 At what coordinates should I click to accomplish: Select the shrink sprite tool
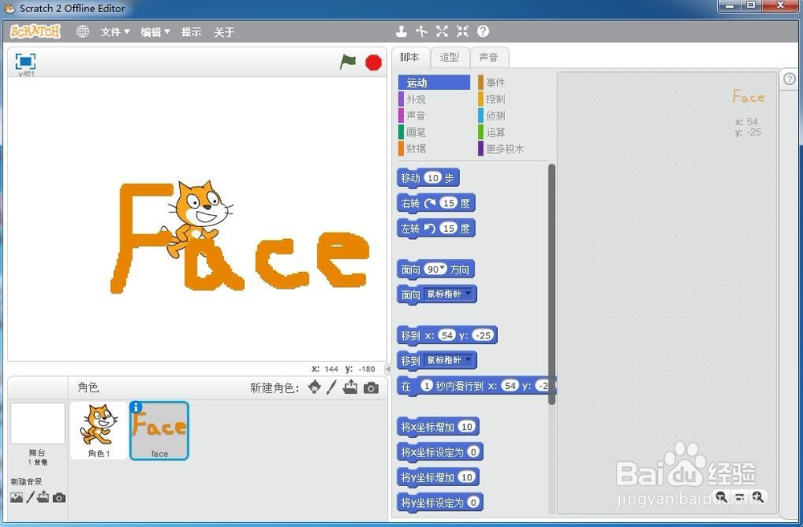click(463, 32)
